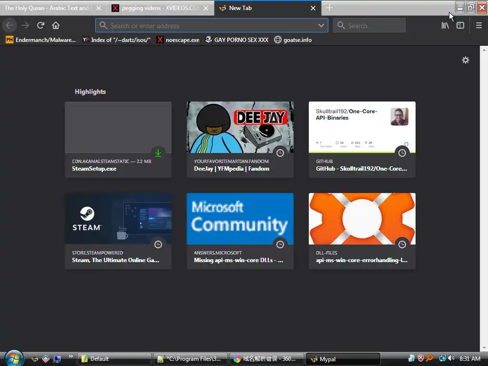Click history clock icon on Steam card
Screen dimensions: 488x366
tap(158, 244)
